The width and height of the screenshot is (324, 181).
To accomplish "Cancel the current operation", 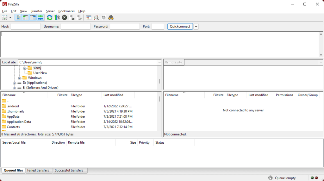I will coord(65,18).
